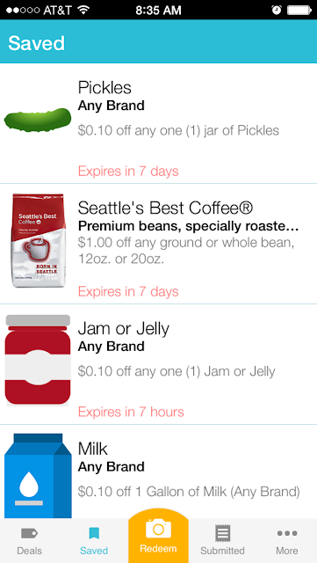Viewport: 317px width, 563px height.
Task: Tap 'Expires in 7 hours' label
Action: pyautogui.click(x=131, y=412)
